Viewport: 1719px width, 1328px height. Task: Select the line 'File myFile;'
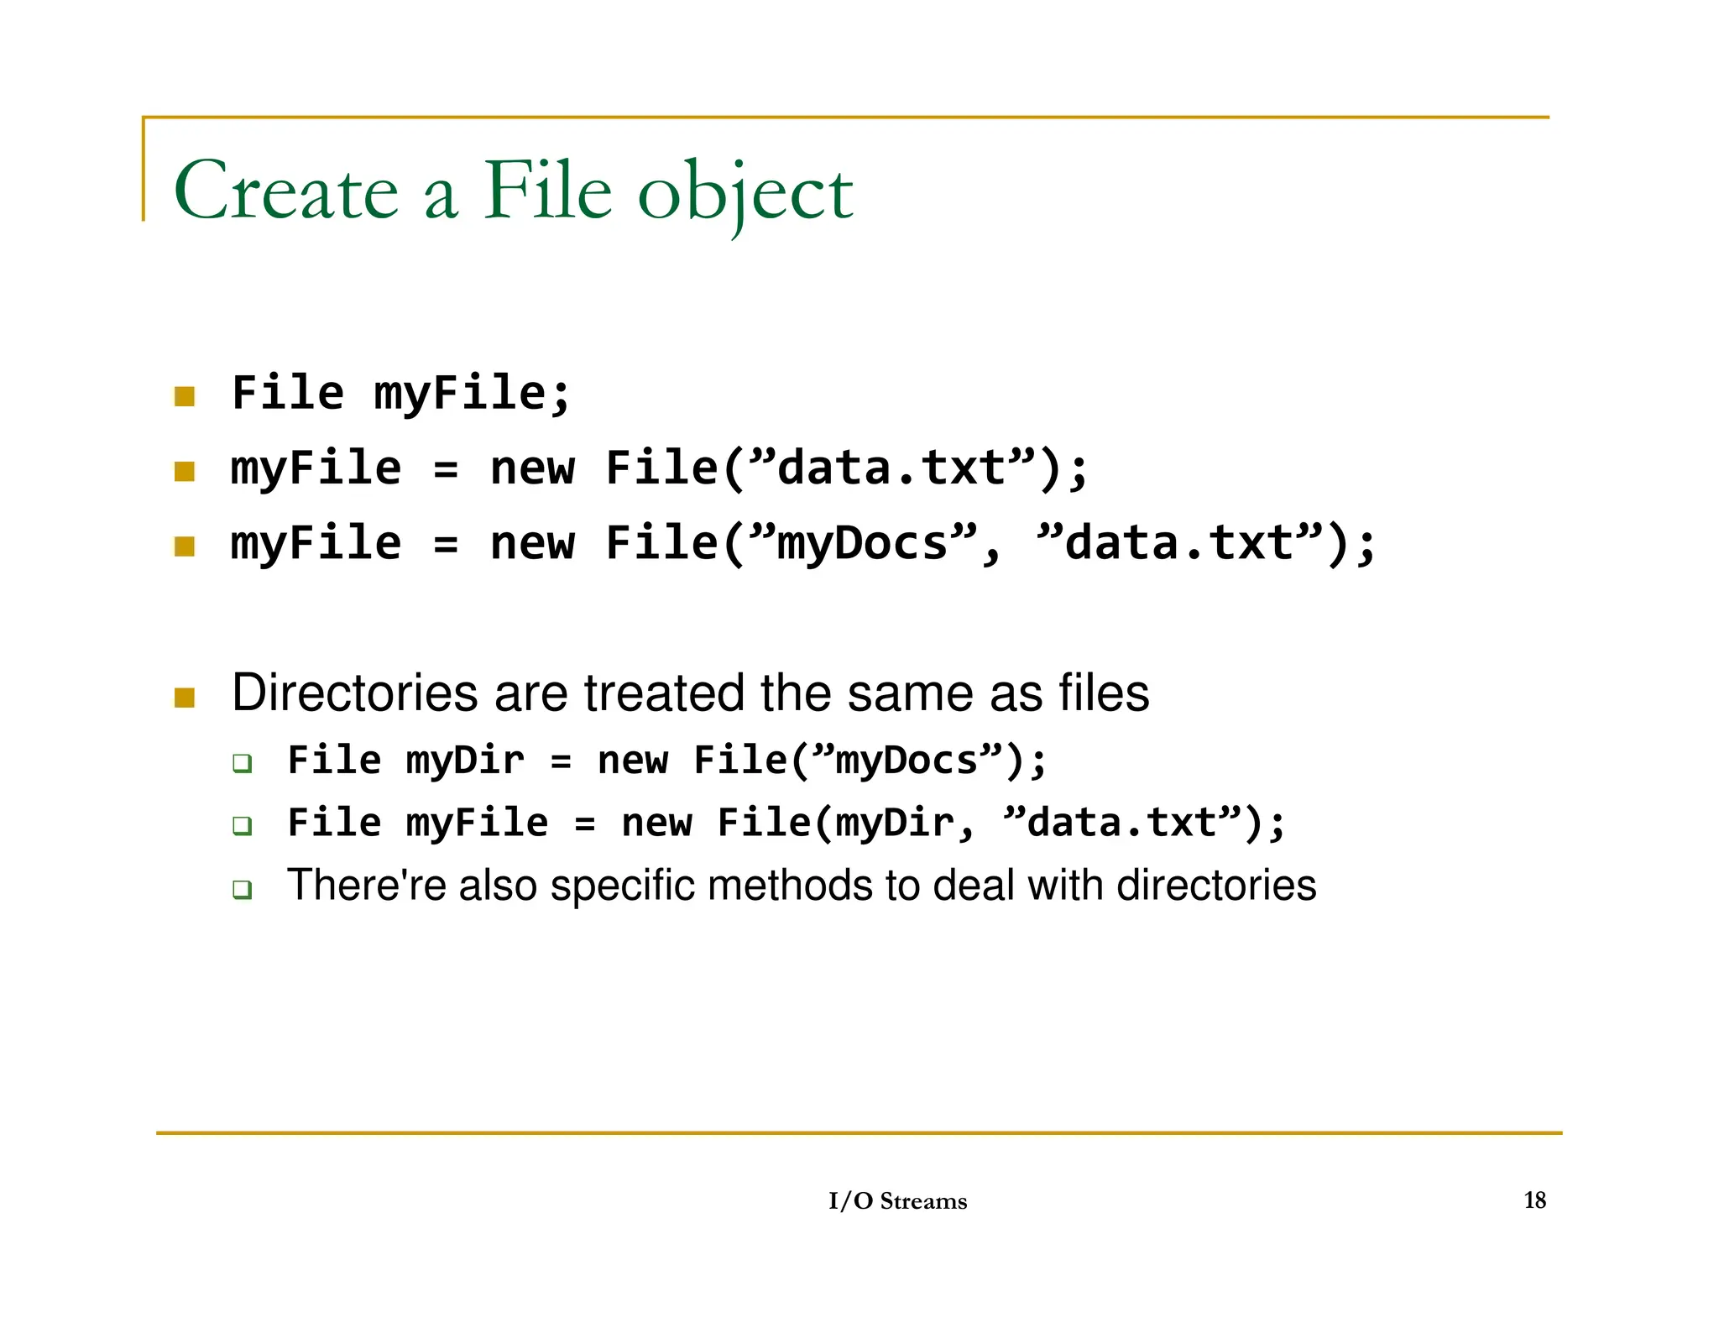401,394
